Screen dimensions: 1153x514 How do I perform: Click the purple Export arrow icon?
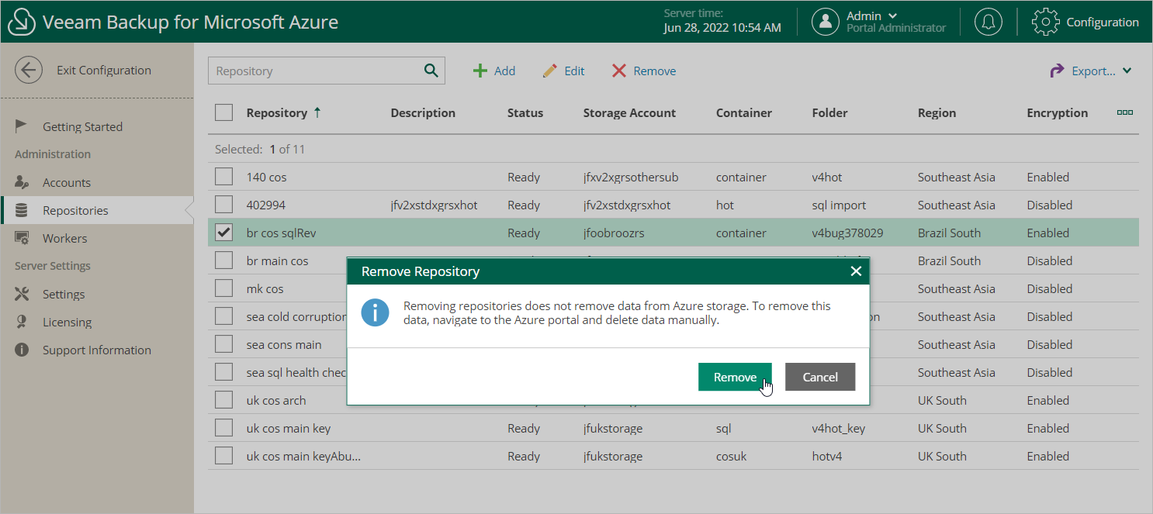(1057, 71)
